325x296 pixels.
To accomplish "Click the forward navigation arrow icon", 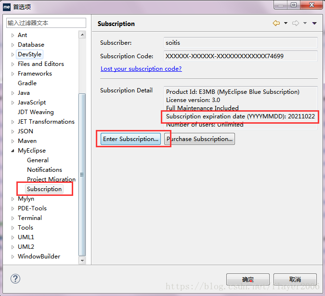I will tap(296, 23).
